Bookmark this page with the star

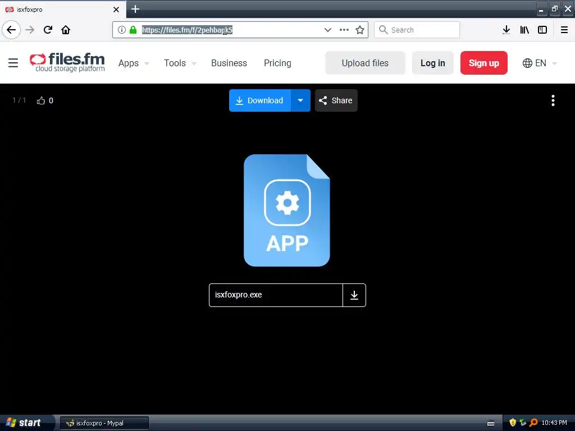point(360,30)
